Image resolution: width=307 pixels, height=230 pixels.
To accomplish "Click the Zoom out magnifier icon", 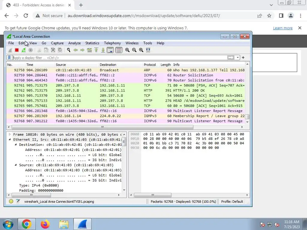I will (134, 50).
